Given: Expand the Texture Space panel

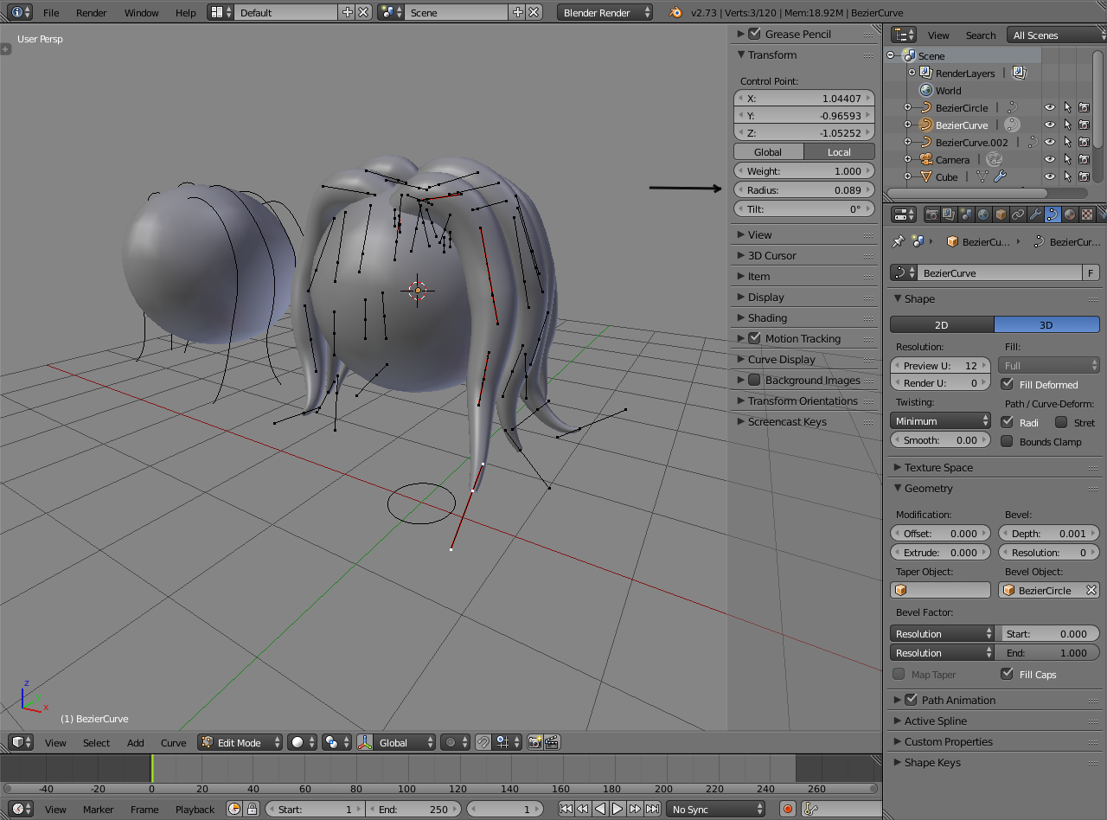Looking at the screenshot, I should tap(938, 467).
